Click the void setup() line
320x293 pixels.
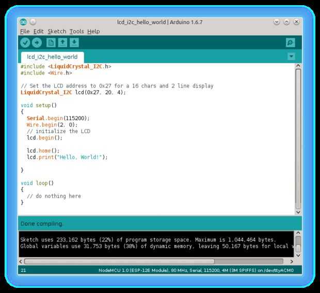[39, 105]
